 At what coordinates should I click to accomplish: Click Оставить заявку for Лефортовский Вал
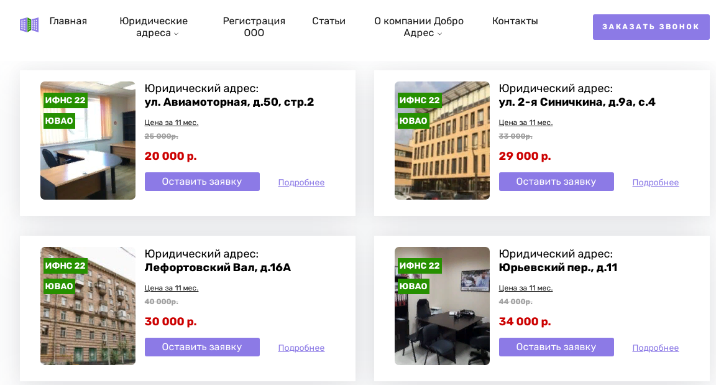[x=202, y=347]
